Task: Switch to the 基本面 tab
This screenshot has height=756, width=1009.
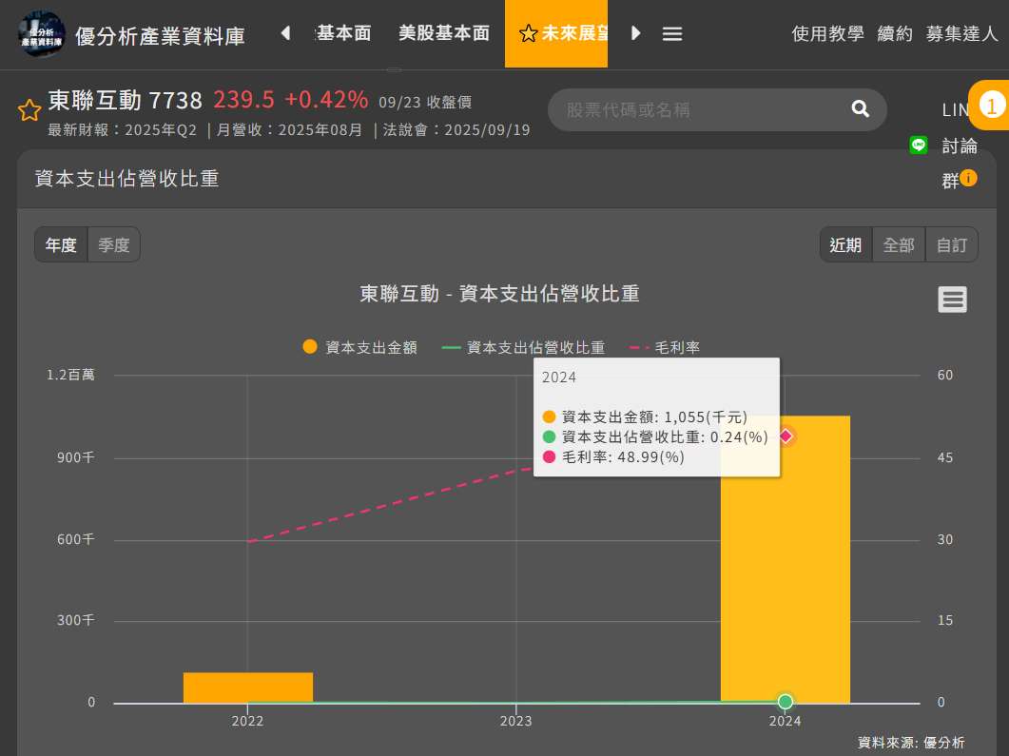Action: click(343, 33)
